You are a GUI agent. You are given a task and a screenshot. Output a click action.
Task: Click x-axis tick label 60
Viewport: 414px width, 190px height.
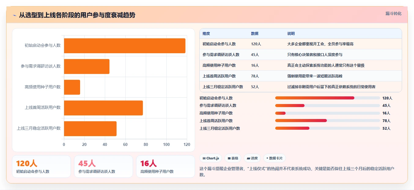[125, 145]
